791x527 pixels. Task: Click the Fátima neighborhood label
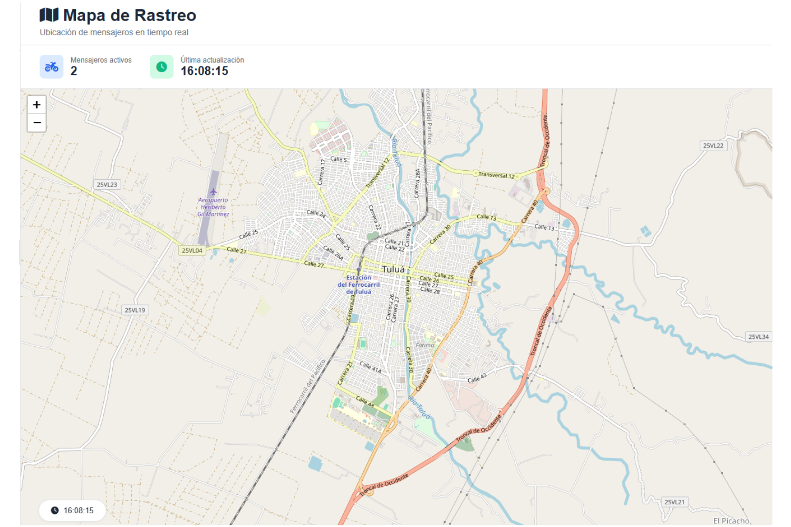pyautogui.click(x=425, y=345)
